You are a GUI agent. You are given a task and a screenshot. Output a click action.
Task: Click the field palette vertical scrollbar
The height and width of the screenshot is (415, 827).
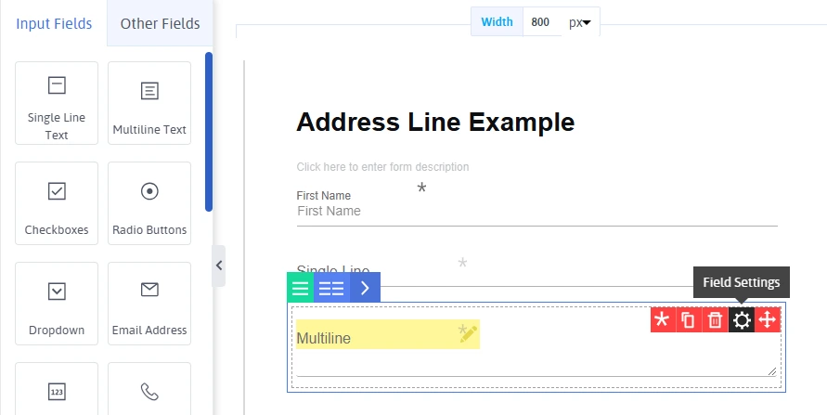click(209, 130)
